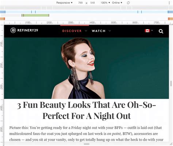173x146 pixels.
Task: Open the DISCOVER menu
Action: point(72,31)
